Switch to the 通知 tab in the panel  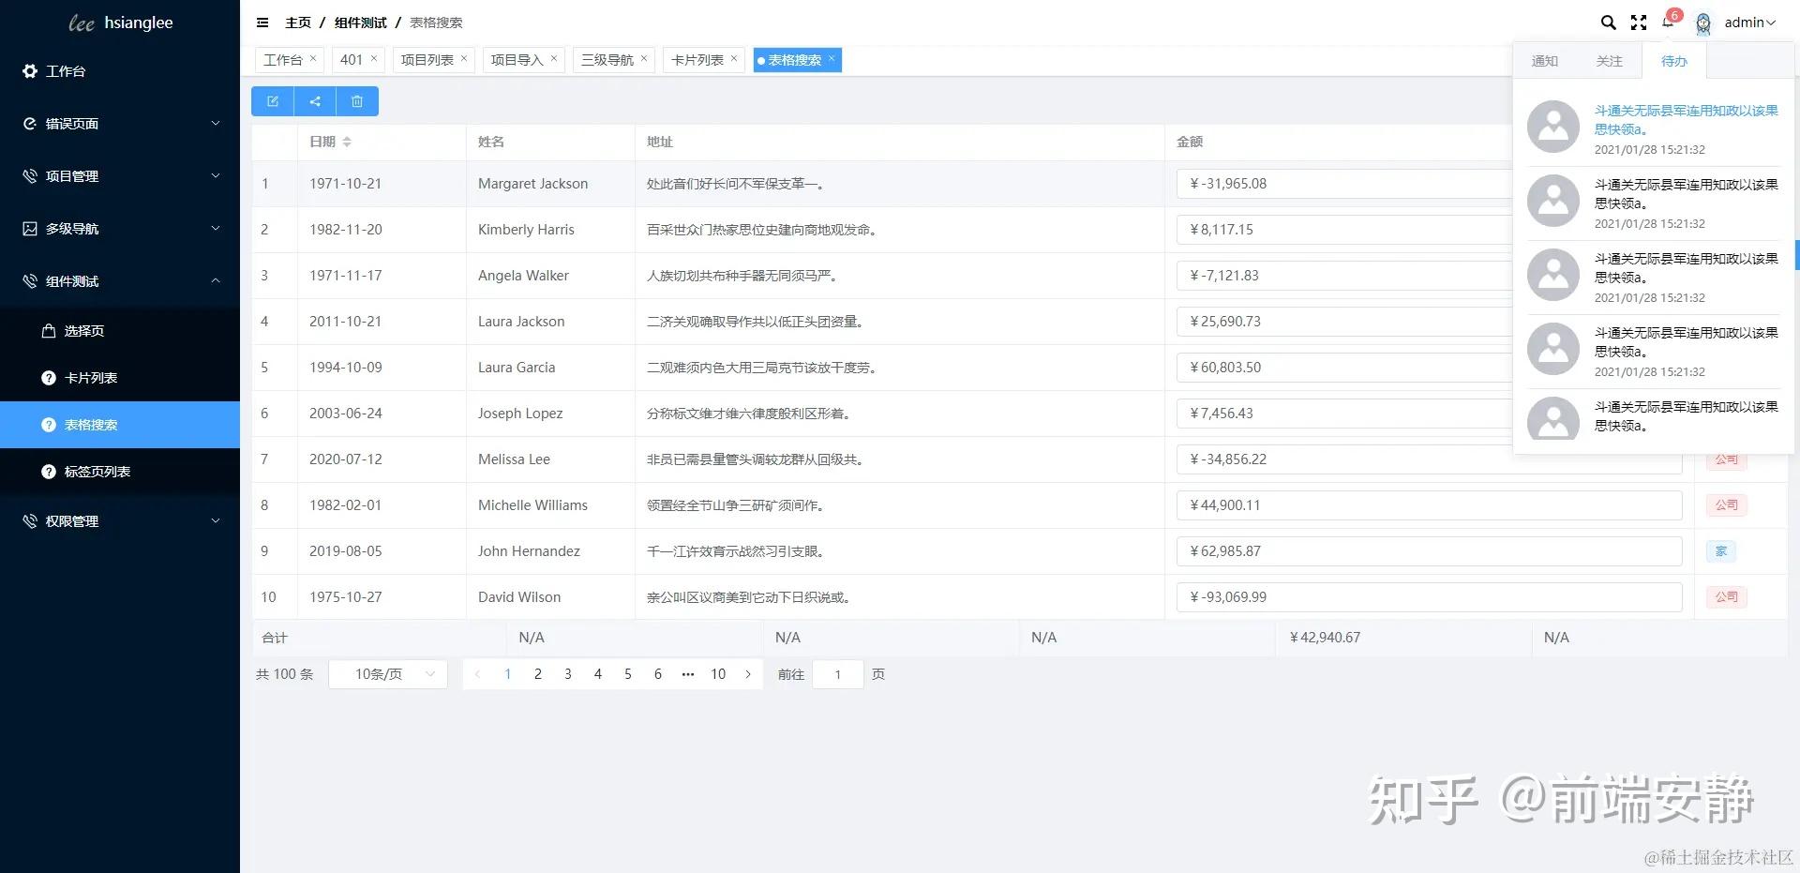1544,60
